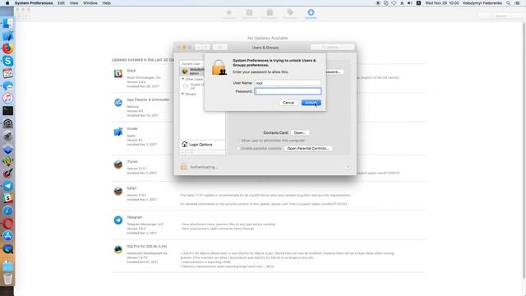Open the Help menu
Screen dimensions: 526x296
point(106,3)
